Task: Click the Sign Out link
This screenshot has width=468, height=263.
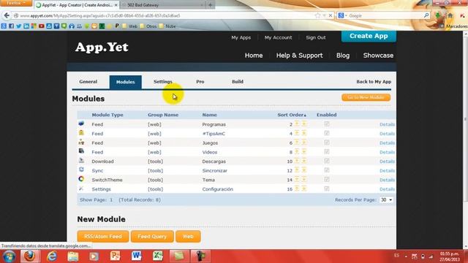Action: 315,37
